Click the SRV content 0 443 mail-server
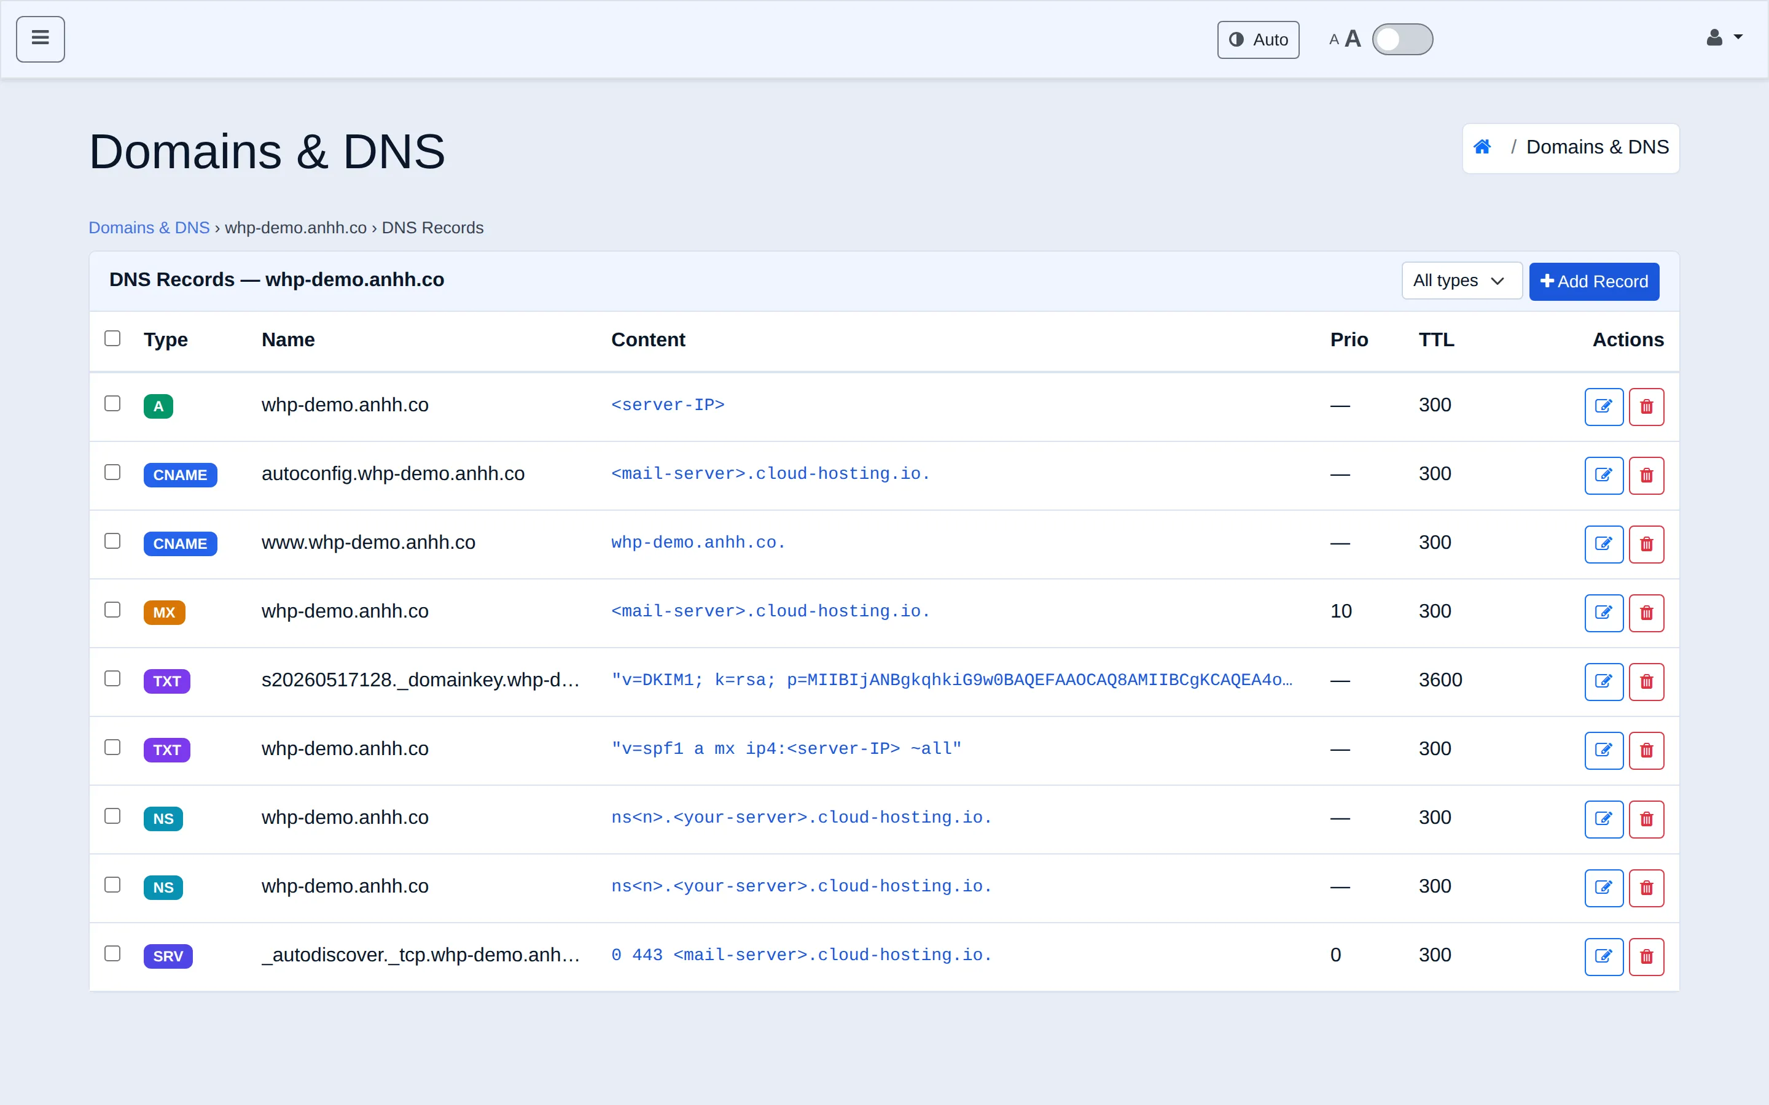This screenshot has height=1105, width=1769. click(801, 955)
